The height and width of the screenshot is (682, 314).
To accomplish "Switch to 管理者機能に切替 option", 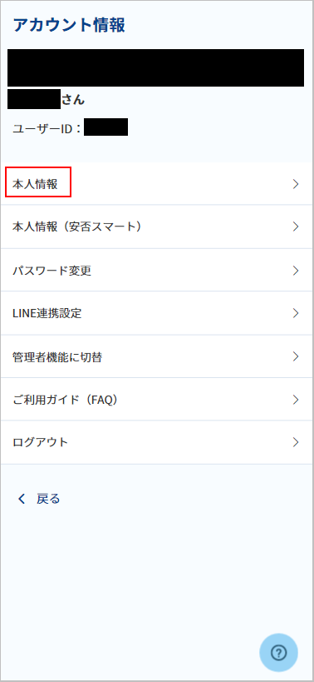I will click(x=157, y=356).
